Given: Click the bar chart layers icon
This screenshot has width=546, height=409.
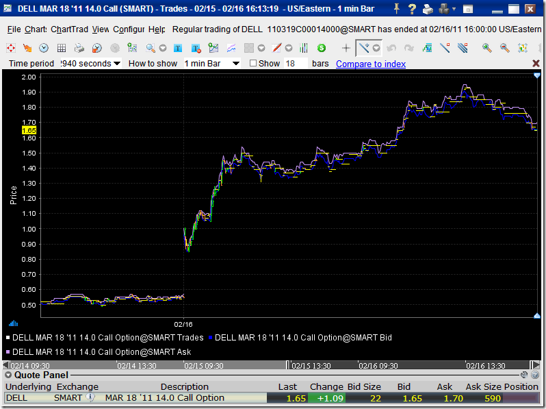Looking at the screenshot, I should pyautogui.click(x=427, y=48).
